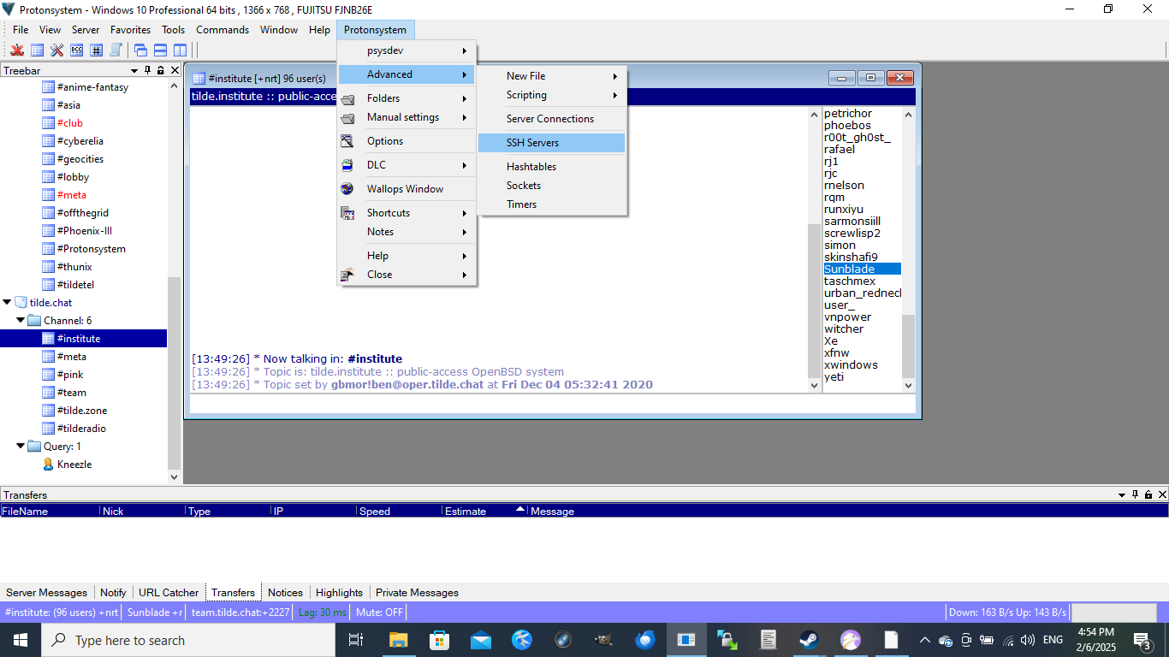Click the script scroll toolbar icon
Image resolution: width=1169 pixels, height=657 pixels.
click(116, 50)
